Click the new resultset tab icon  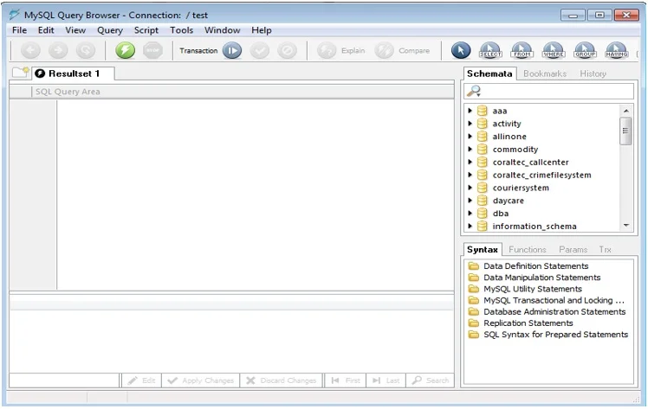point(20,73)
